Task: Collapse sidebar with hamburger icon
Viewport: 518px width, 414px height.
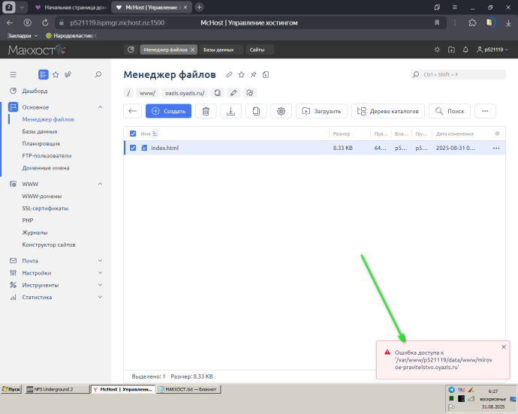Action: coord(13,74)
